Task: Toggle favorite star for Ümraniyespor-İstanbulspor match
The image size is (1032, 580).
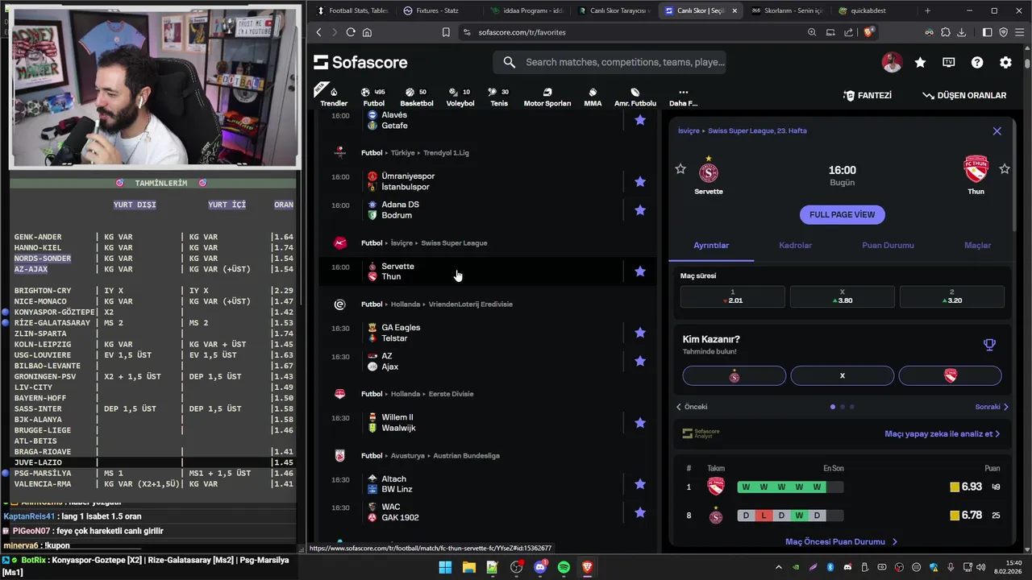Action: coord(640,181)
